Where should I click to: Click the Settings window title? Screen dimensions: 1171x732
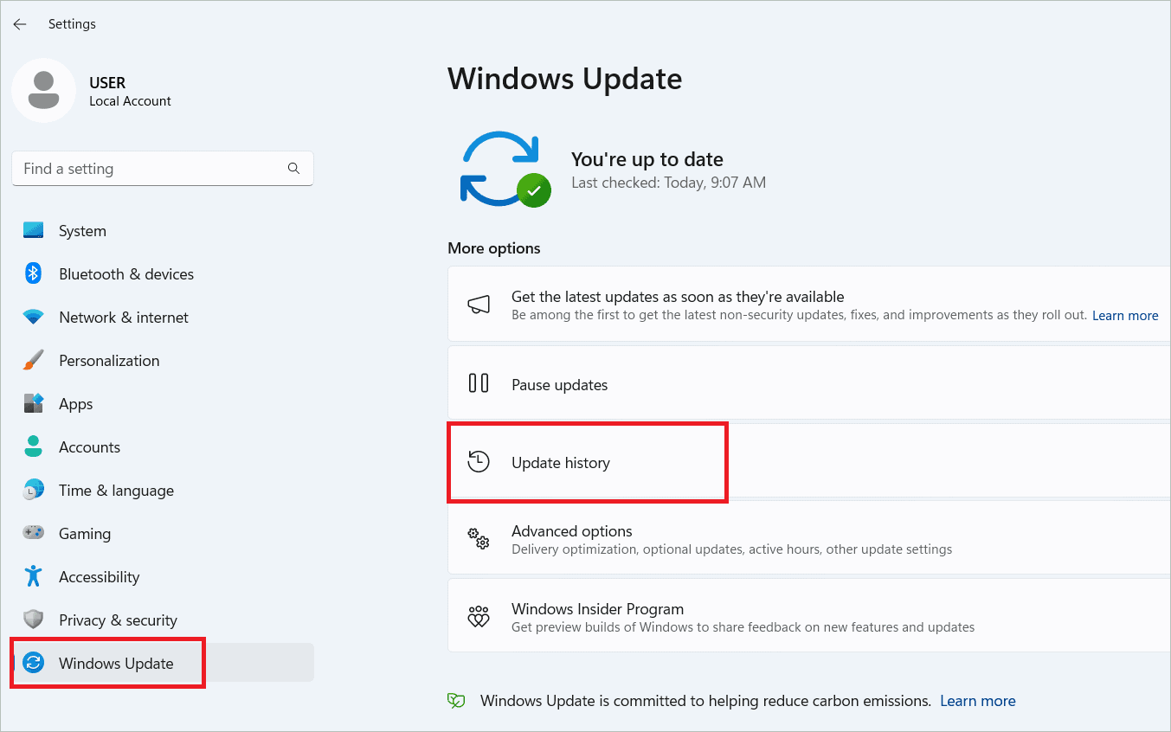coord(72,24)
